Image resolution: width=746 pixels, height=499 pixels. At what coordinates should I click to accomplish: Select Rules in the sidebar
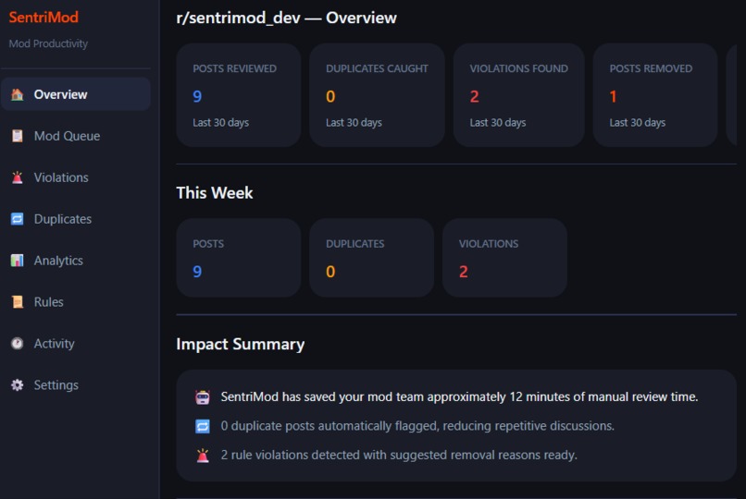coord(76,302)
